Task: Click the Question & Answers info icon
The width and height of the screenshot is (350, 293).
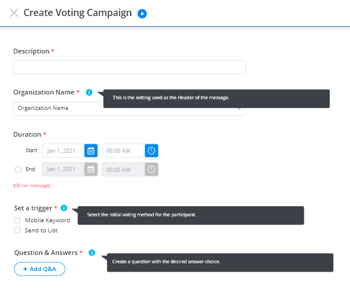Action: 92,253
